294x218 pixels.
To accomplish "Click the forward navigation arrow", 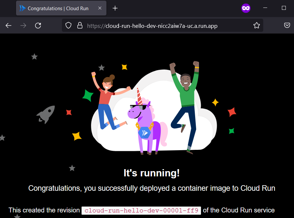I will (x=23, y=26).
